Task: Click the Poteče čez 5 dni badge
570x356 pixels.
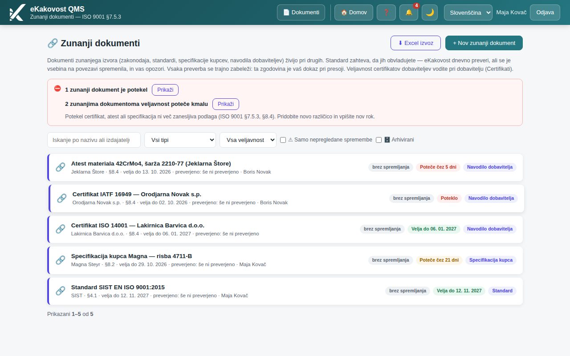Action: (x=438, y=167)
